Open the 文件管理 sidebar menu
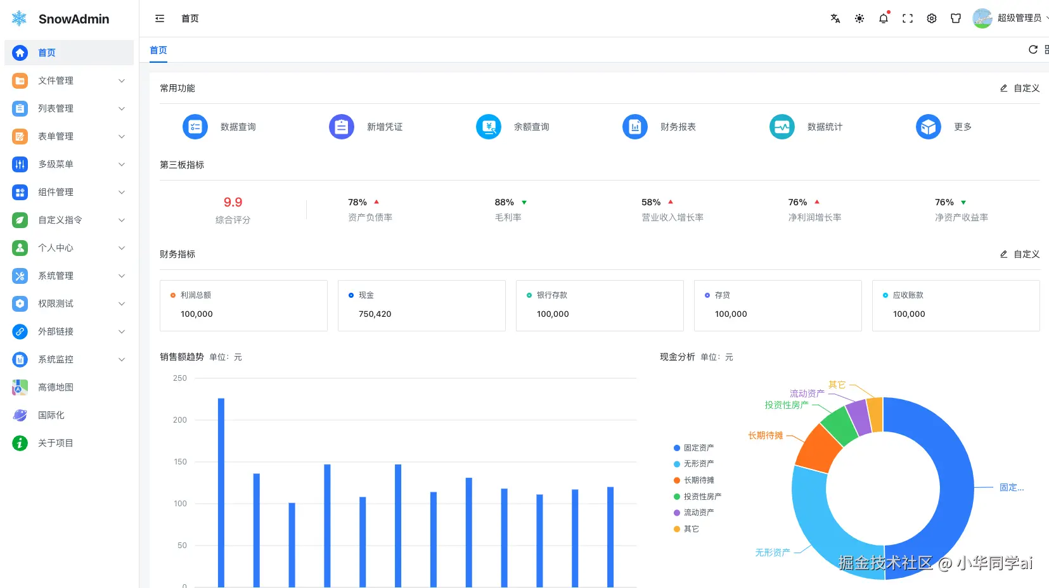The height and width of the screenshot is (588, 1049). pos(69,80)
